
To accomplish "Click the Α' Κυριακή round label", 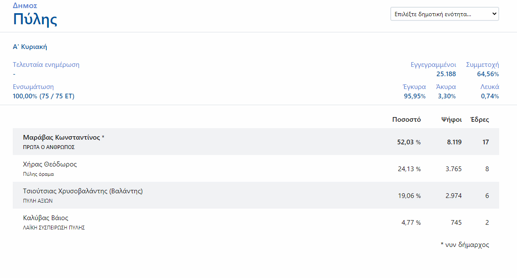I will (30, 47).
